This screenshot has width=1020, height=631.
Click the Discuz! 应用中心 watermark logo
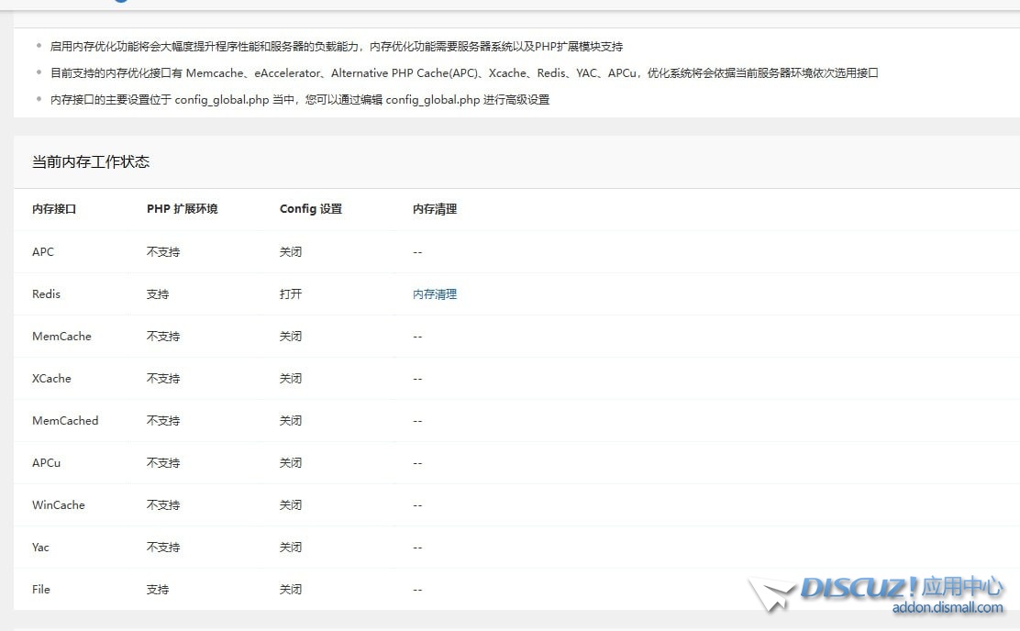pos(902,587)
